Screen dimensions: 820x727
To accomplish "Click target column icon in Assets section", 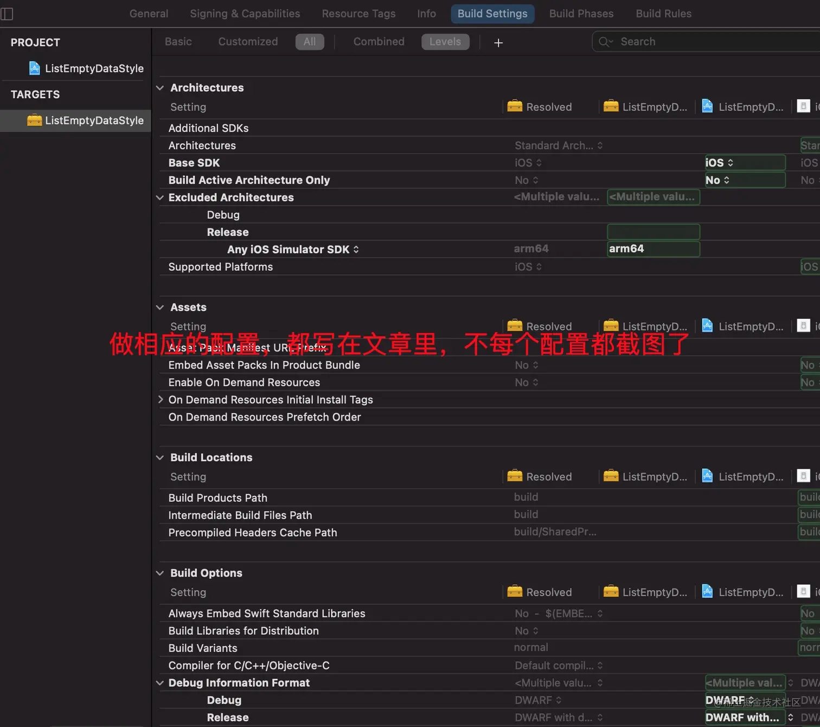I will (x=611, y=326).
